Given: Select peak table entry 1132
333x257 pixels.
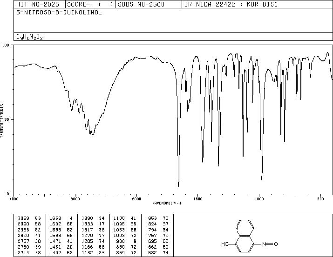Looking at the screenshot, I should (x=93, y=252).
